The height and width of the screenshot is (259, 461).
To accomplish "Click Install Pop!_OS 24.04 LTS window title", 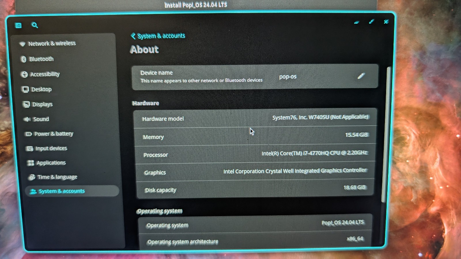I will point(196,5).
